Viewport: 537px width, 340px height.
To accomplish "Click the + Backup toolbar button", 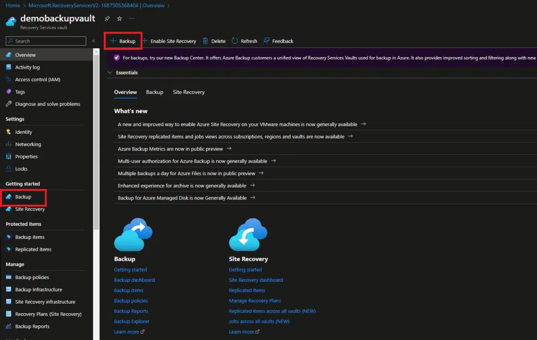I will [x=123, y=41].
